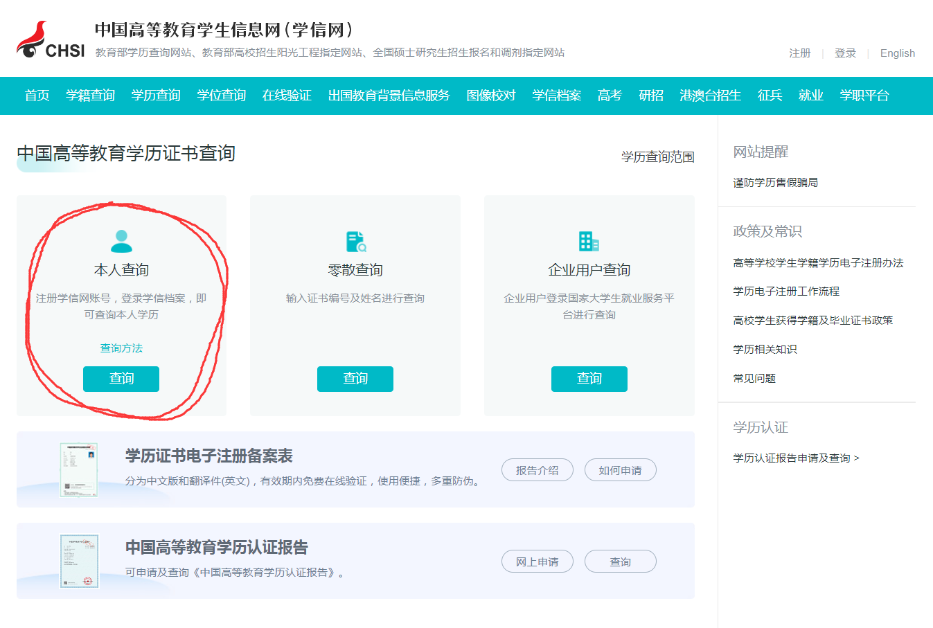Open 就业 navigation item

[x=810, y=96]
